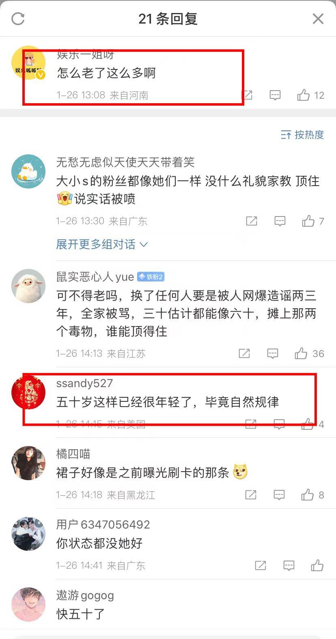Like 鼠实恶心人yue's comment with 36 likes

[309, 353]
